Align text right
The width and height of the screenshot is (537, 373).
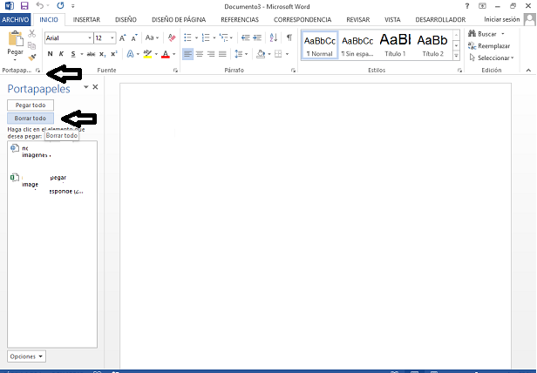[211, 54]
